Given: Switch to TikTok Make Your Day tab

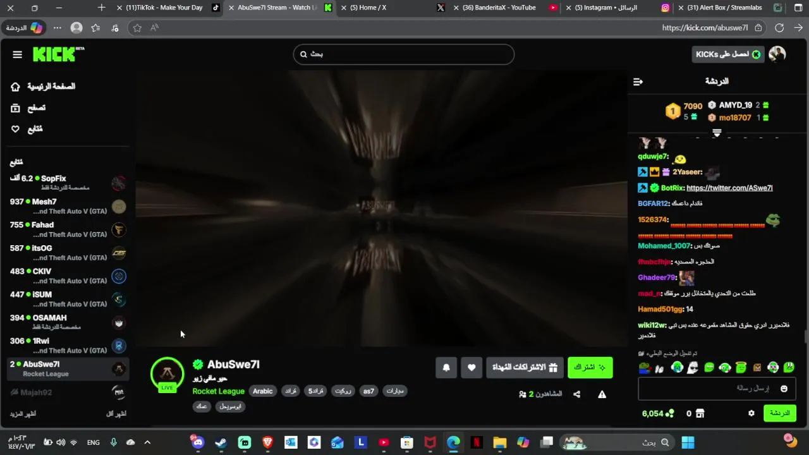Looking at the screenshot, I should pos(169,8).
